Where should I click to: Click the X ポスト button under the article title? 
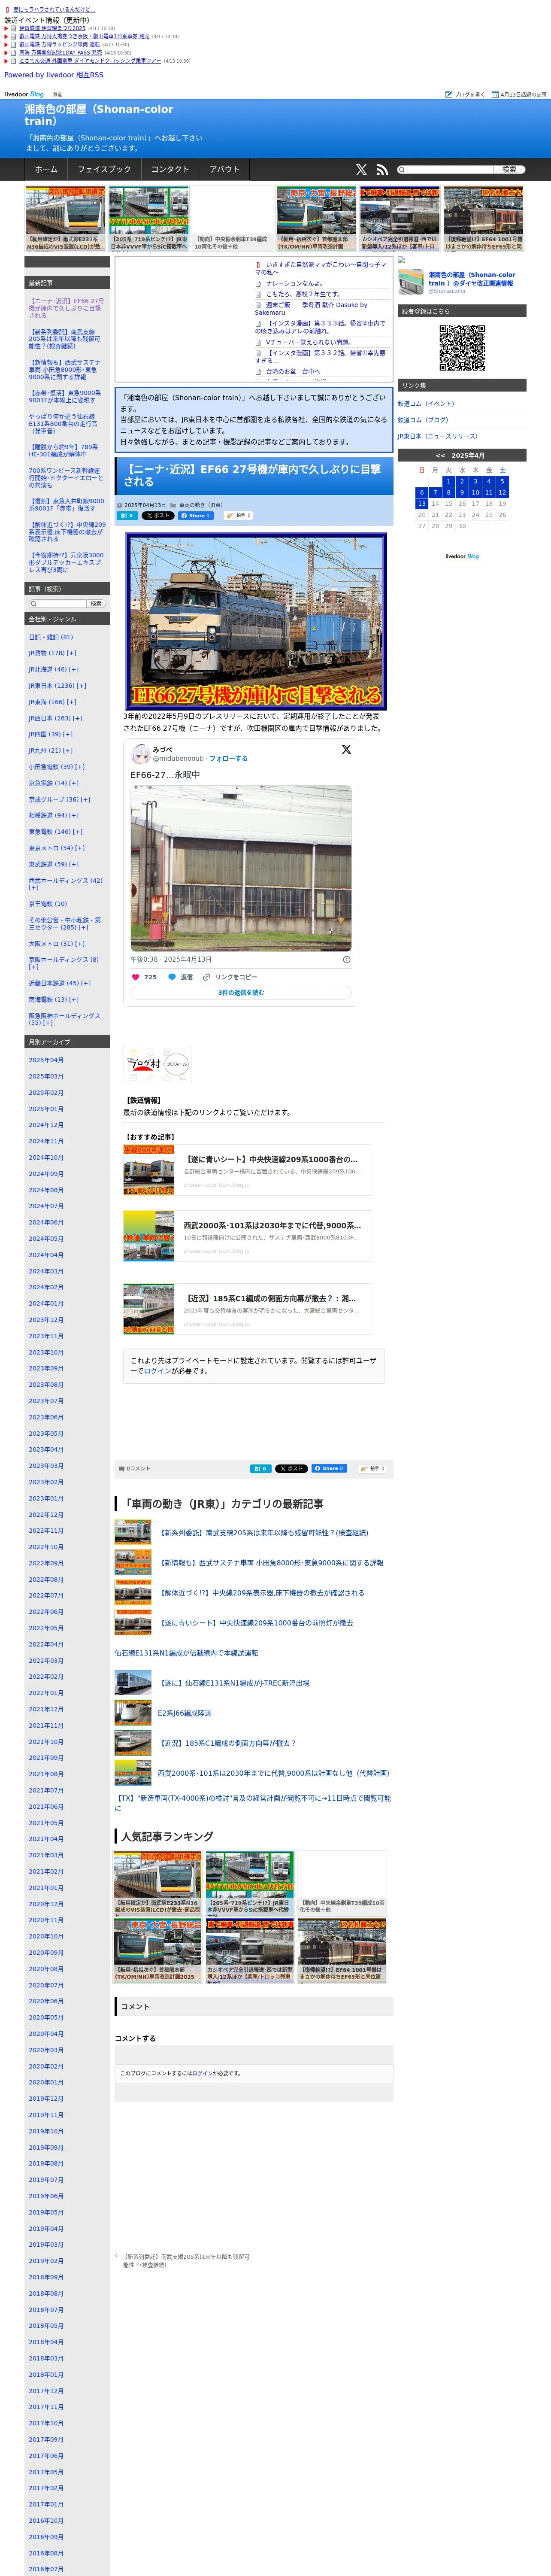[x=158, y=515]
